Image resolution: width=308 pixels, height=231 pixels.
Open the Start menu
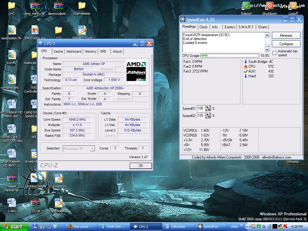coord(14,226)
